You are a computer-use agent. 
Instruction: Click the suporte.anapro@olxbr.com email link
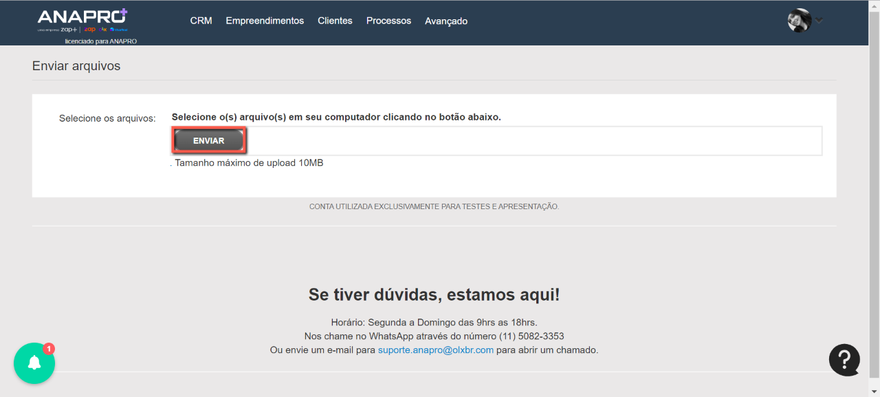[x=436, y=350]
